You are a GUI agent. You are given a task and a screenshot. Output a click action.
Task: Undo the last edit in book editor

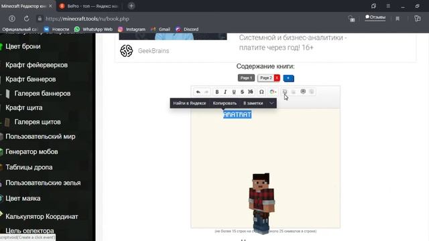198,92
